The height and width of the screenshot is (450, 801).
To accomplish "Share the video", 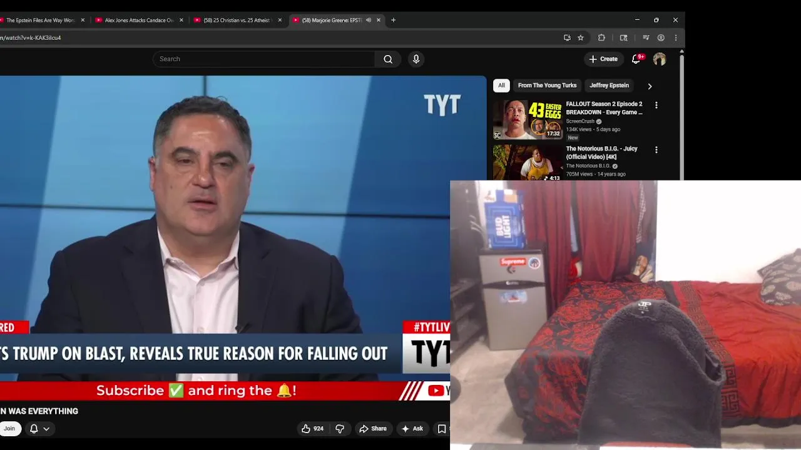I will [372, 428].
